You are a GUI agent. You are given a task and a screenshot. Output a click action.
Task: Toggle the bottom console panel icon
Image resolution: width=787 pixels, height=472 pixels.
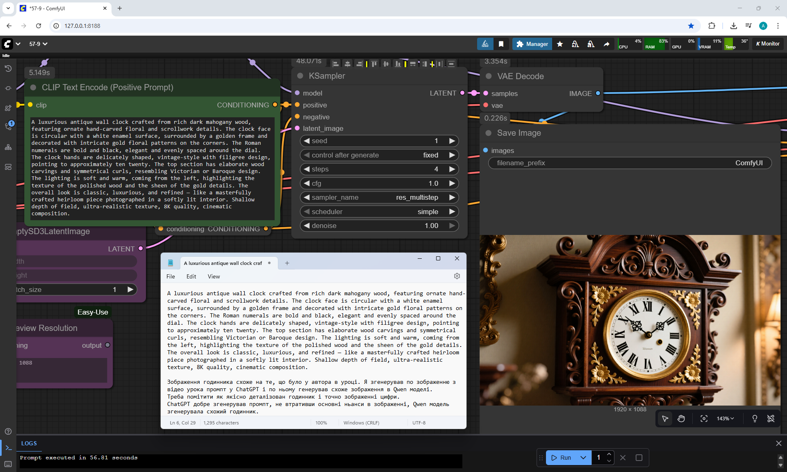pos(8,448)
